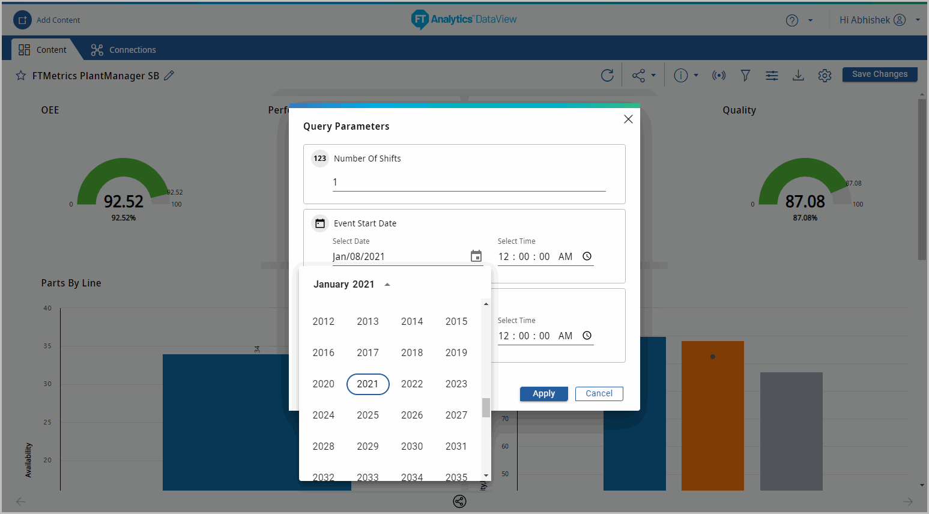Select year 2023
The image size is (929, 514).
[456, 384]
